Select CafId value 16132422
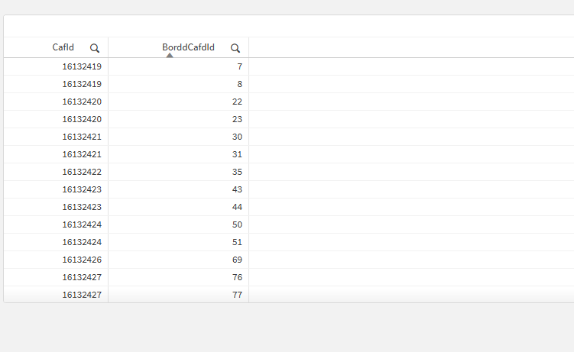Screen dimensions: 574x352 [x=82, y=172]
